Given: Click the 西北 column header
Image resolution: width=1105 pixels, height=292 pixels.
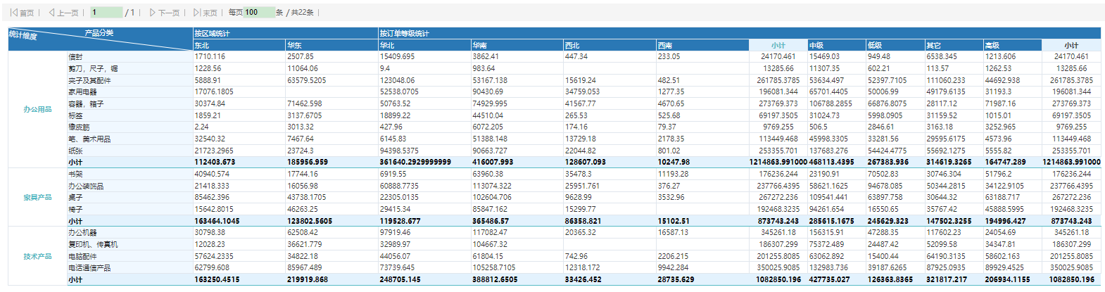Looking at the screenshot, I should [610, 45].
